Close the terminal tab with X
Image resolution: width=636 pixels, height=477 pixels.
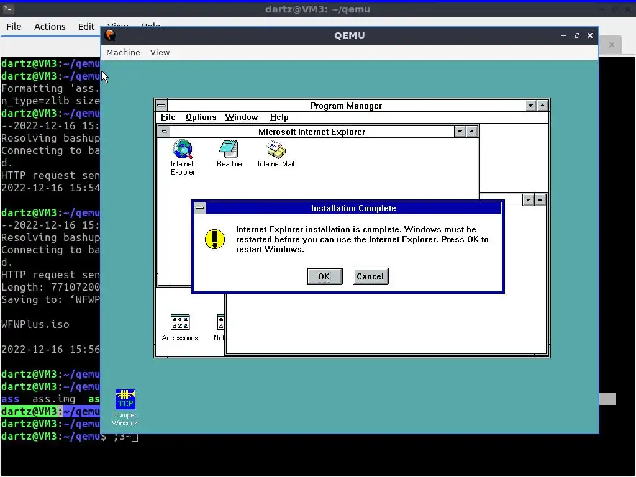pyautogui.click(x=612, y=45)
